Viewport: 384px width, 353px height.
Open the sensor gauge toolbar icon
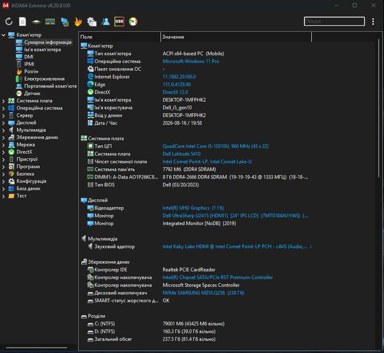(x=133, y=22)
